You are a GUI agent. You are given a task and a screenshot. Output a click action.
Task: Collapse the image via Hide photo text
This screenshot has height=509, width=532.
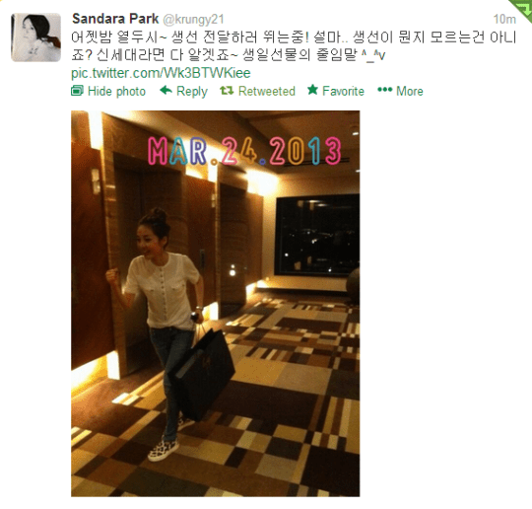point(116,91)
